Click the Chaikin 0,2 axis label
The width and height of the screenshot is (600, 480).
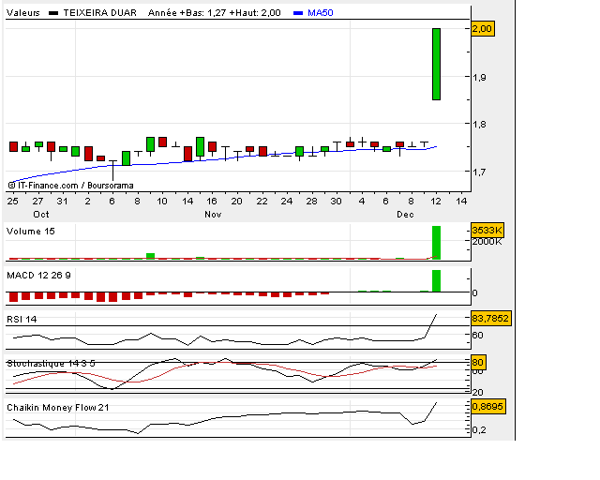(479, 430)
